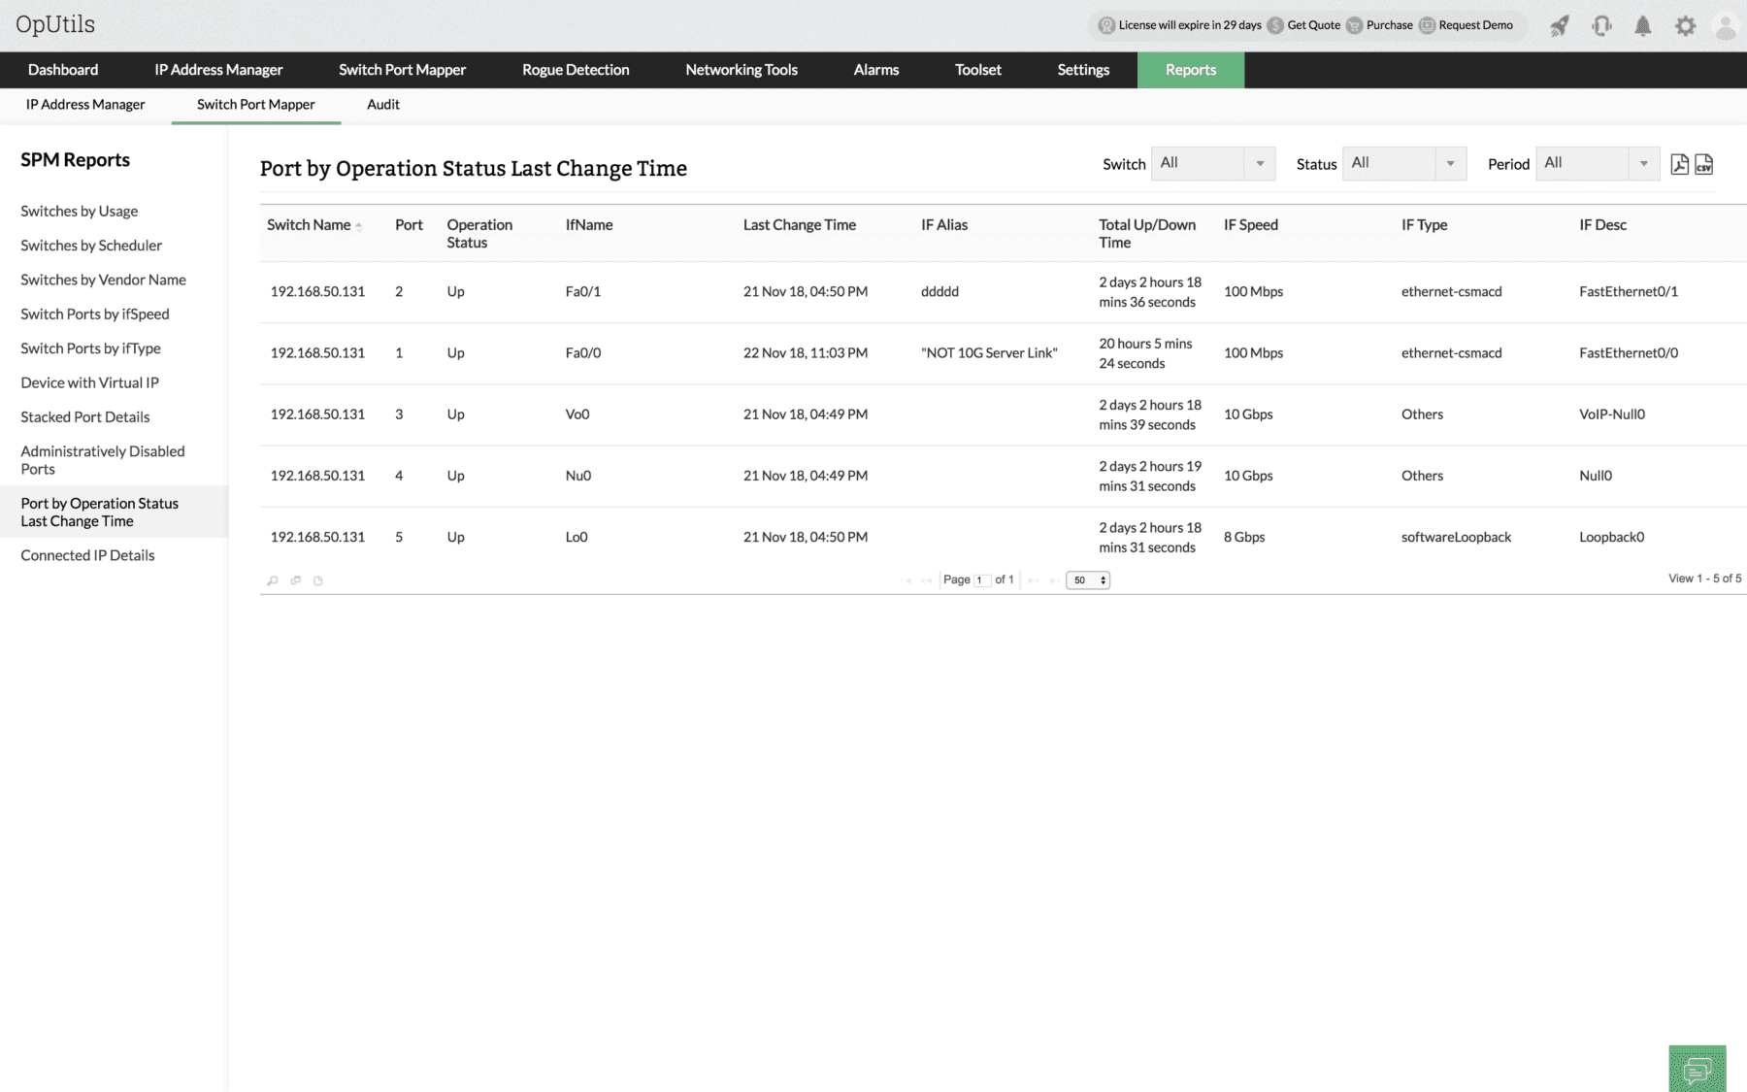1747x1092 pixels.
Task: Click the rocket quick-start icon
Action: [x=1560, y=26]
